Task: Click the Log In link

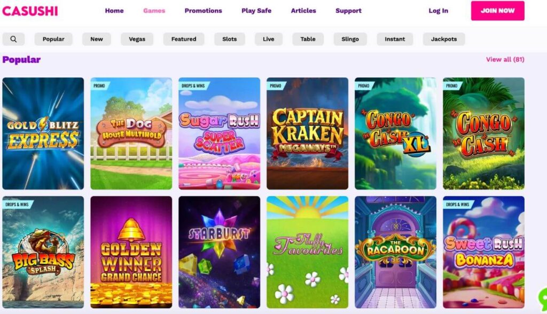Action: 439,11
